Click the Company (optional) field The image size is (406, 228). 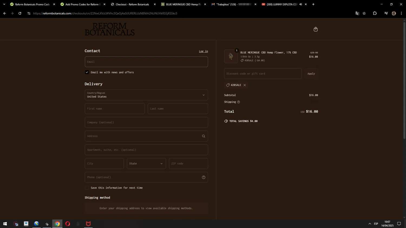pos(146,123)
